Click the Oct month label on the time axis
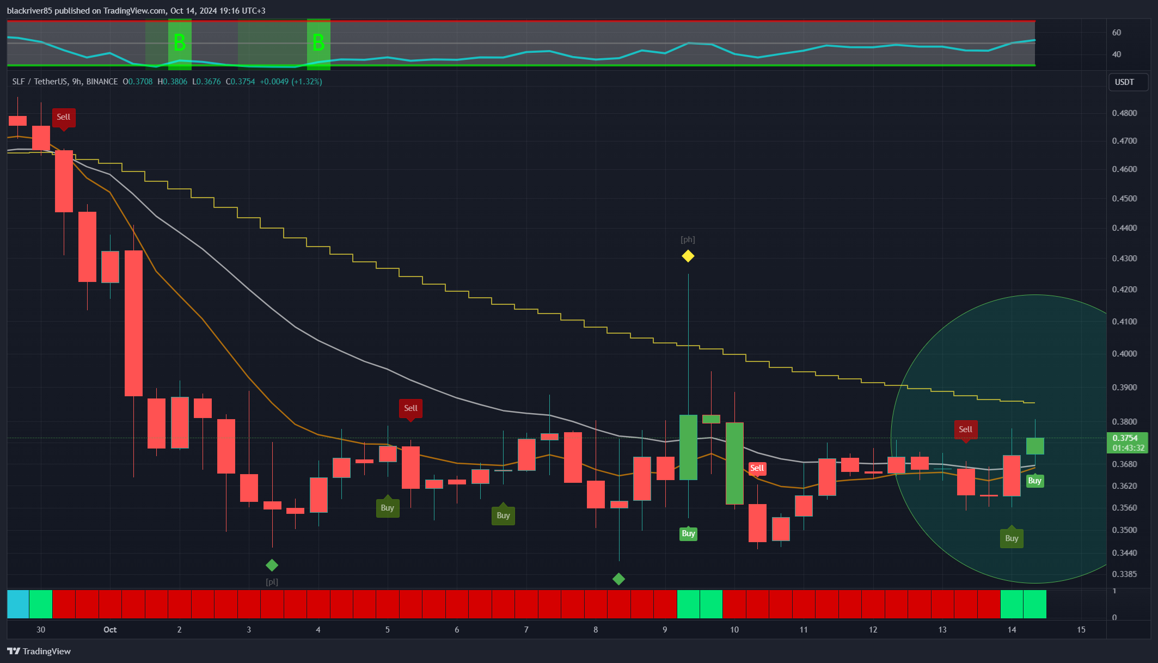Viewport: 1158px width, 663px height. click(x=110, y=630)
